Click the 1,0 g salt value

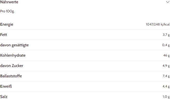pos(166,97)
